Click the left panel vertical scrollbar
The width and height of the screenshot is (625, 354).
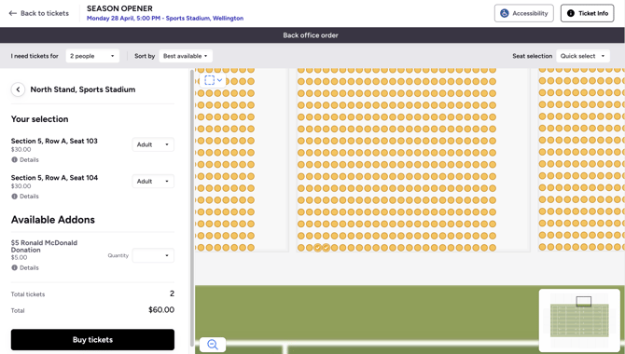coord(192,207)
